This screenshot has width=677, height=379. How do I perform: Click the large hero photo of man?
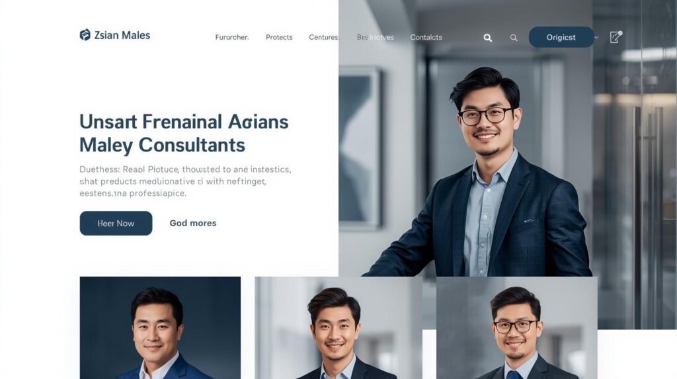pos(483,173)
